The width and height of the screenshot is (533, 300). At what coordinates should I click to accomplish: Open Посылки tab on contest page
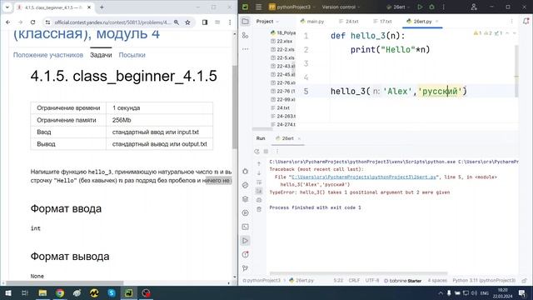(x=132, y=55)
